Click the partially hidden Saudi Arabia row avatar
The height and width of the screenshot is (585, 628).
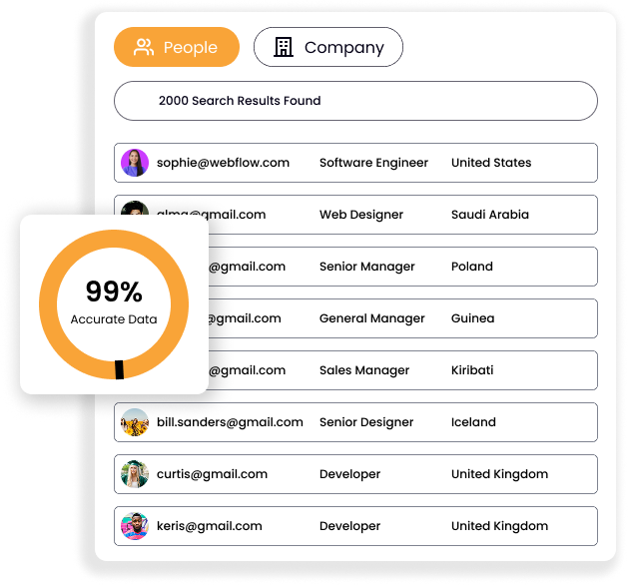point(135,208)
